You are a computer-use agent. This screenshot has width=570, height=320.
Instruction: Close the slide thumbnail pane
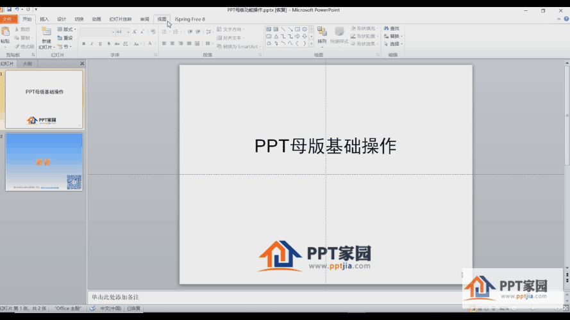pos(82,63)
